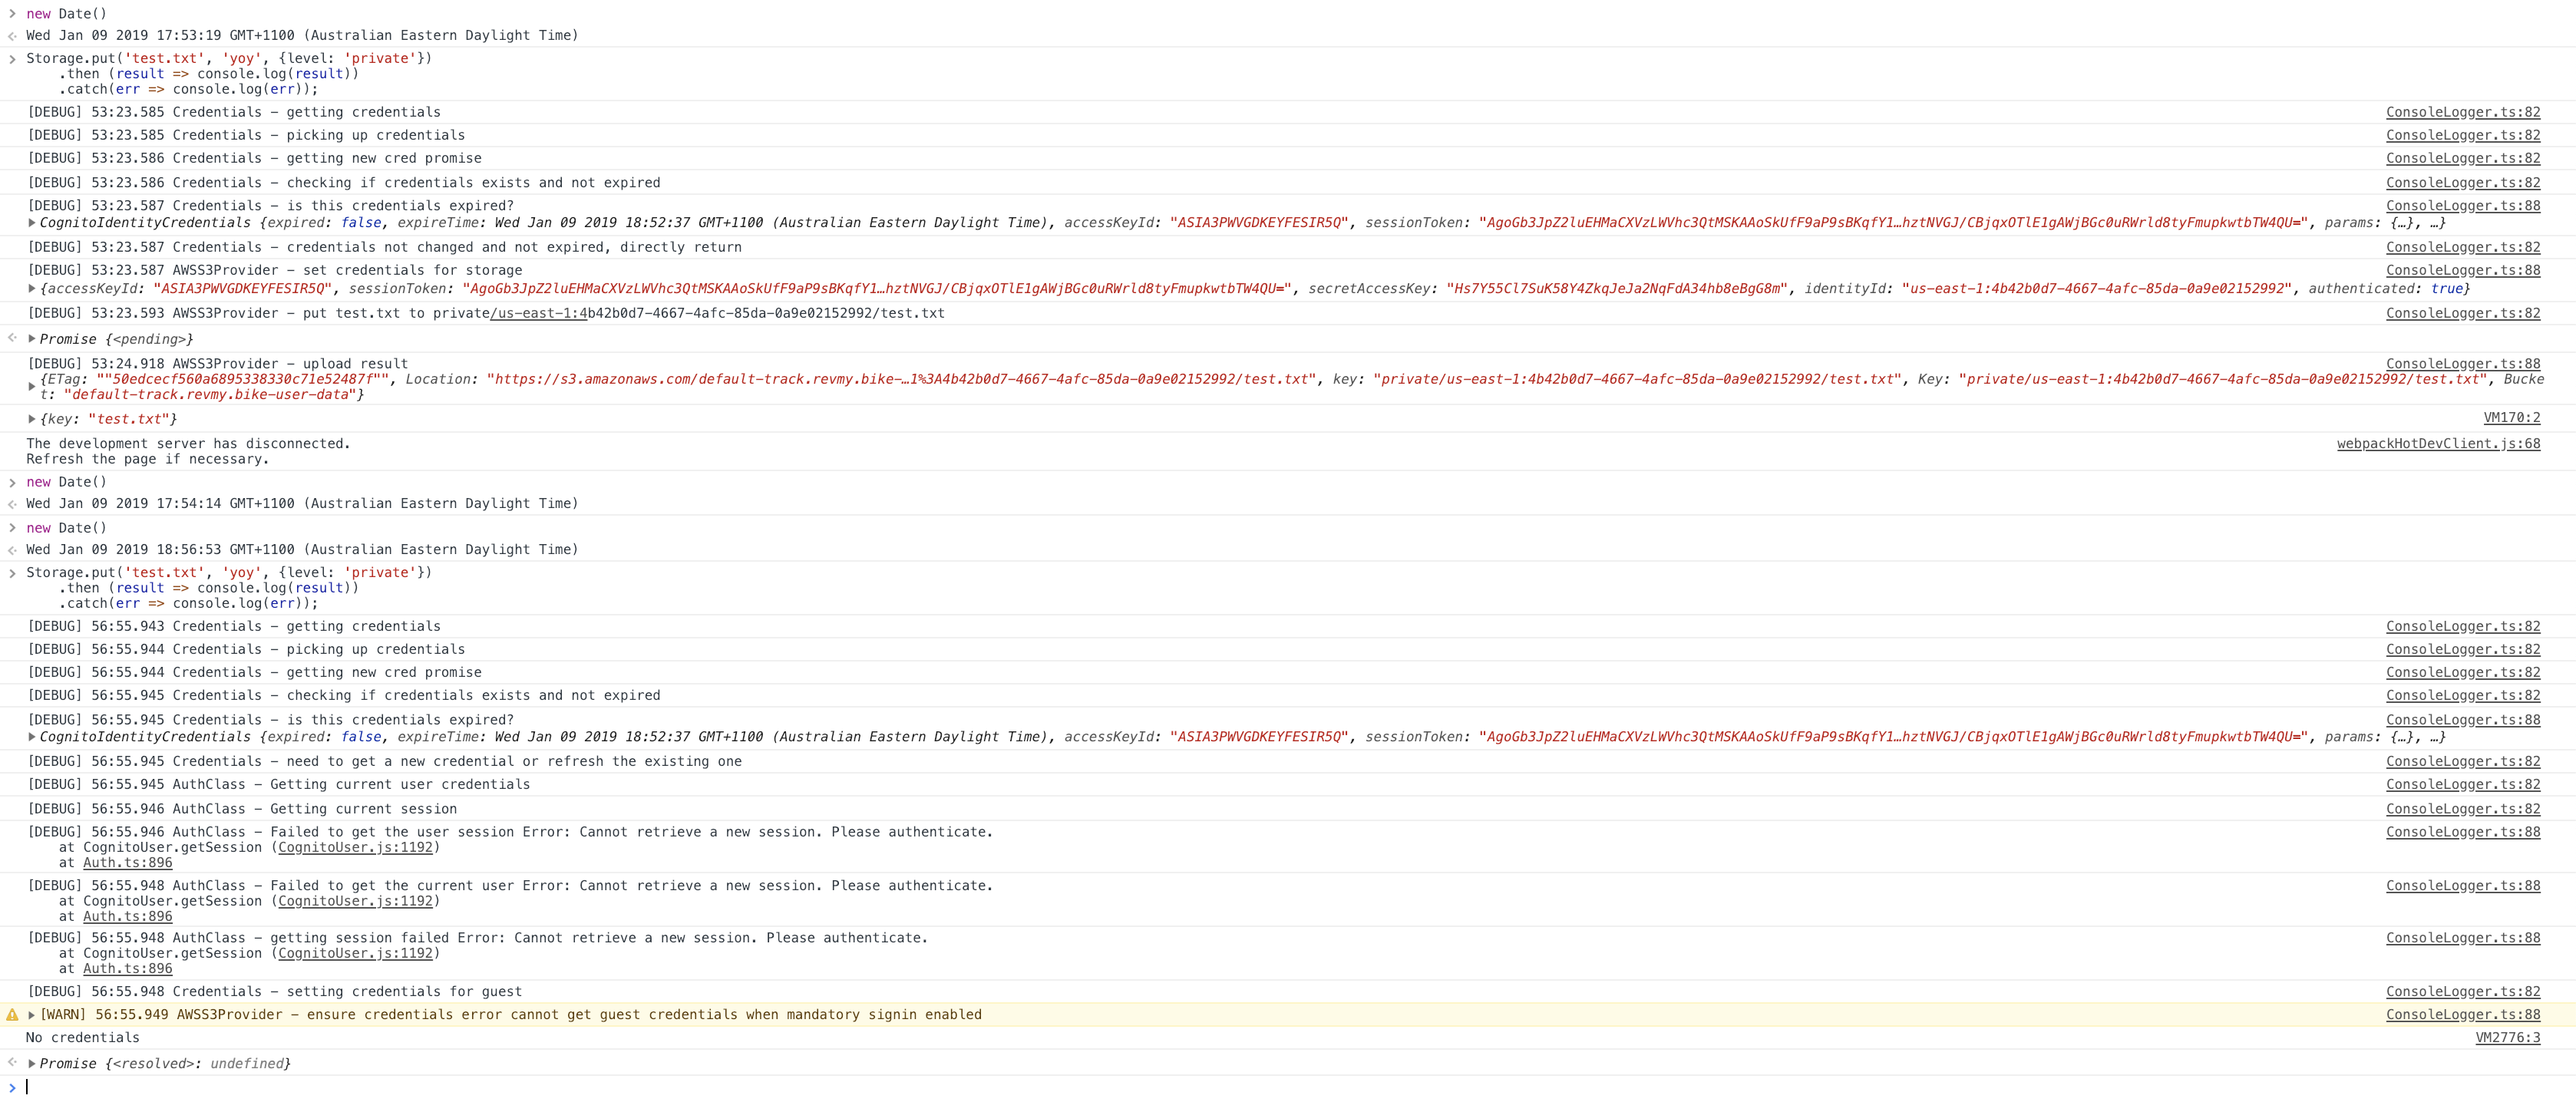
Task: Click the yellow warning triangle icon
Action: 12,1015
